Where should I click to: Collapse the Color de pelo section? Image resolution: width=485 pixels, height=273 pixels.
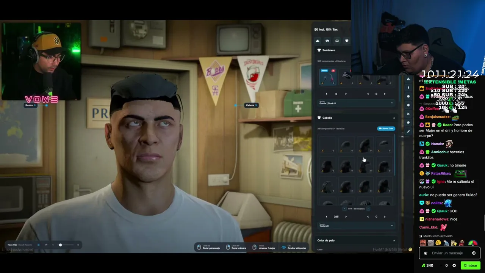tap(394, 240)
